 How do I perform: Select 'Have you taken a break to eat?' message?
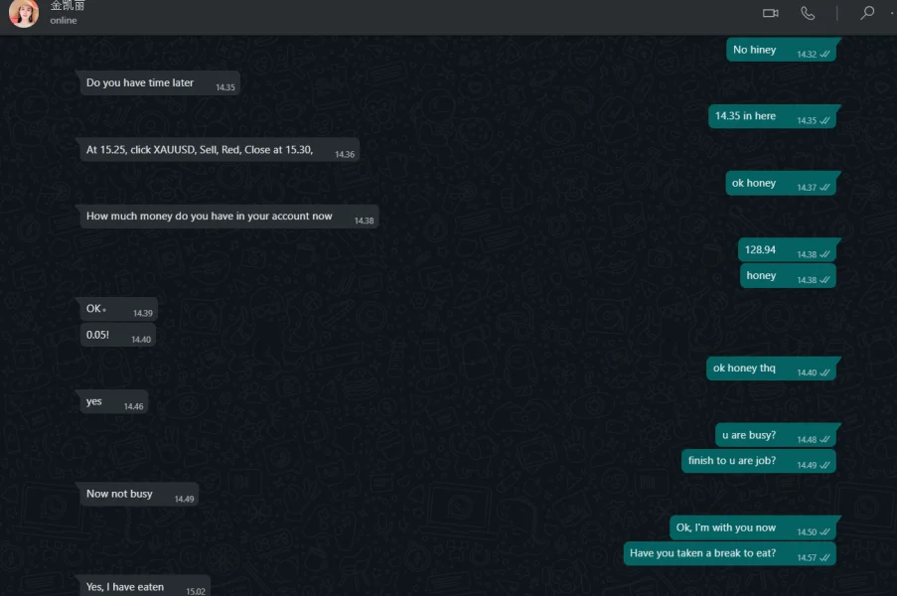(x=730, y=553)
